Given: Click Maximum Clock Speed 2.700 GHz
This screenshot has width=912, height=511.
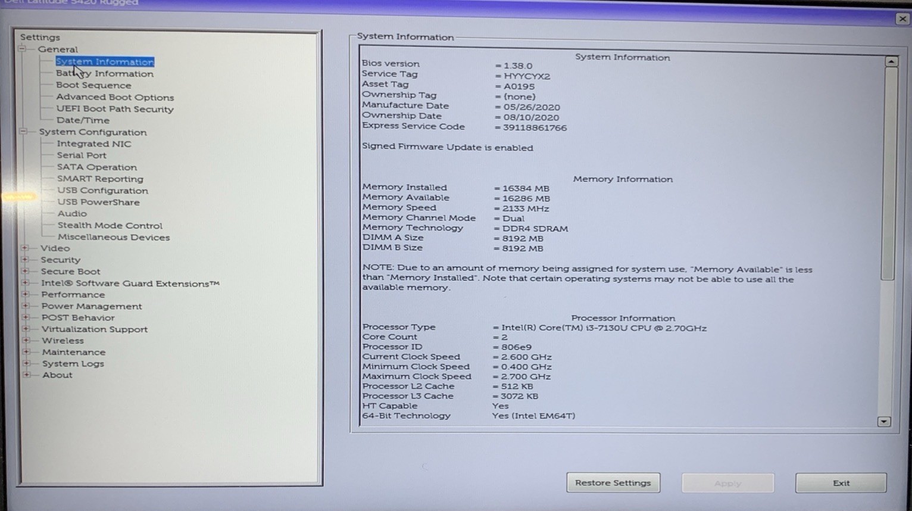Looking at the screenshot, I should point(526,376).
